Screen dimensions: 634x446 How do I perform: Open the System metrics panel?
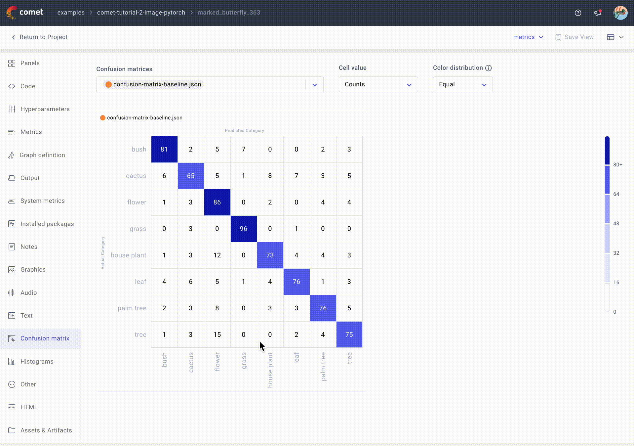(x=42, y=201)
